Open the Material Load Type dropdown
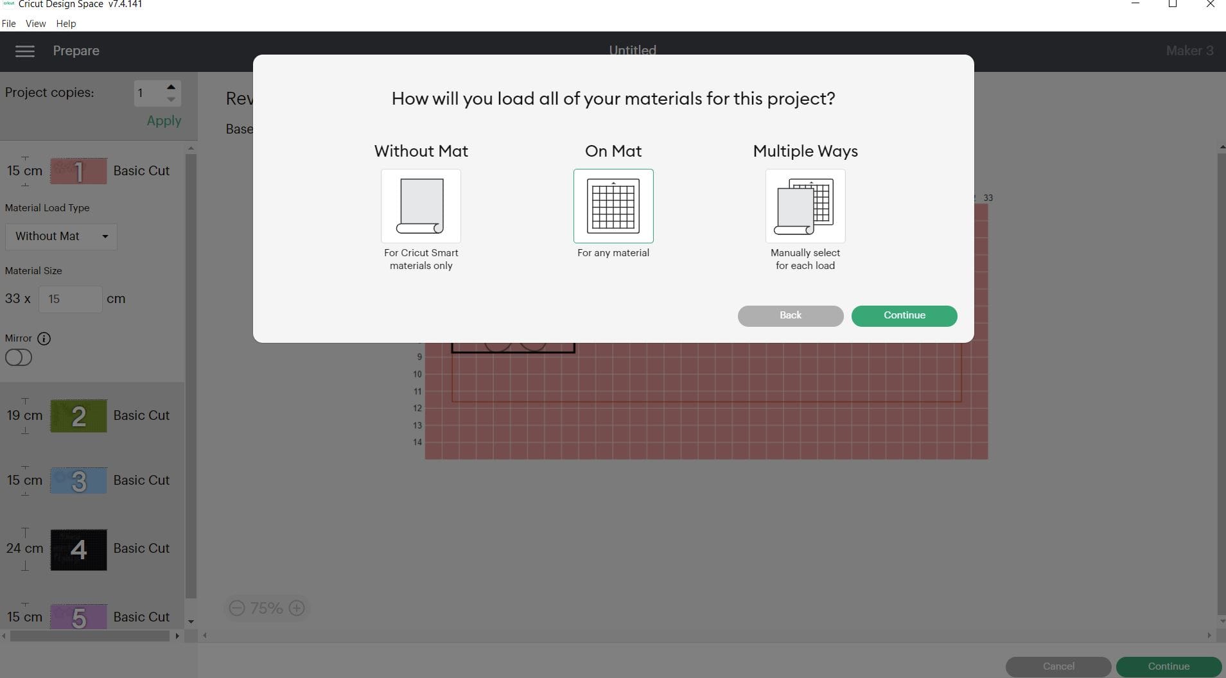 pyautogui.click(x=61, y=236)
